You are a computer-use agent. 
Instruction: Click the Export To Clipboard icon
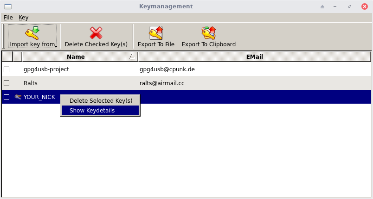[x=209, y=33]
